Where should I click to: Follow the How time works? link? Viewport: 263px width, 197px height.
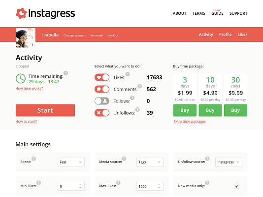pyautogui.click(x=29, y=88)
